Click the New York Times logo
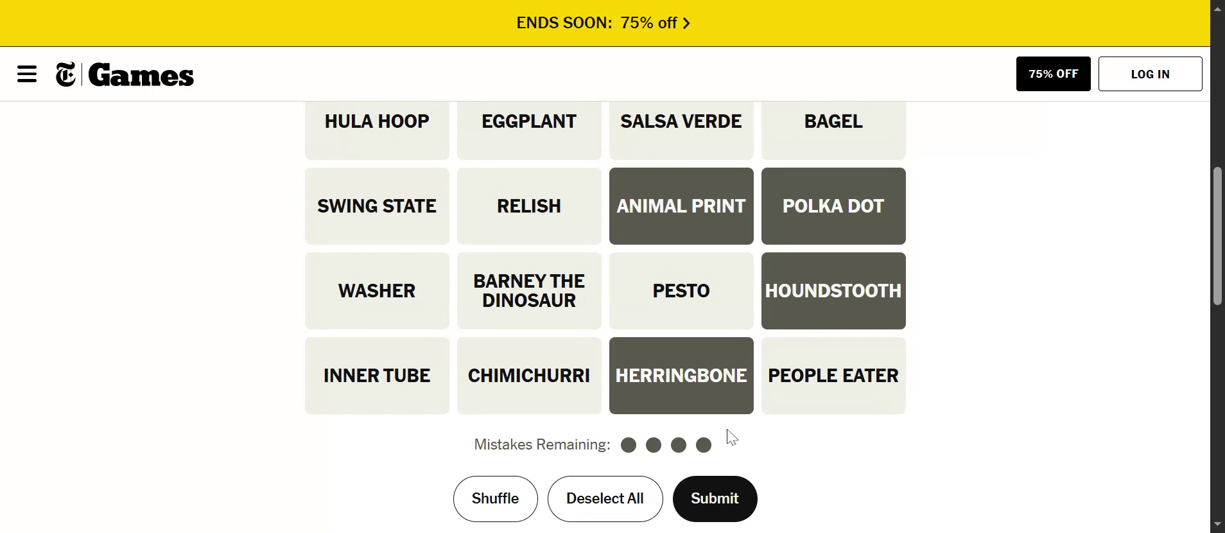The height and width of the screenshot is (533, 1225). click(x=65, y=74)
